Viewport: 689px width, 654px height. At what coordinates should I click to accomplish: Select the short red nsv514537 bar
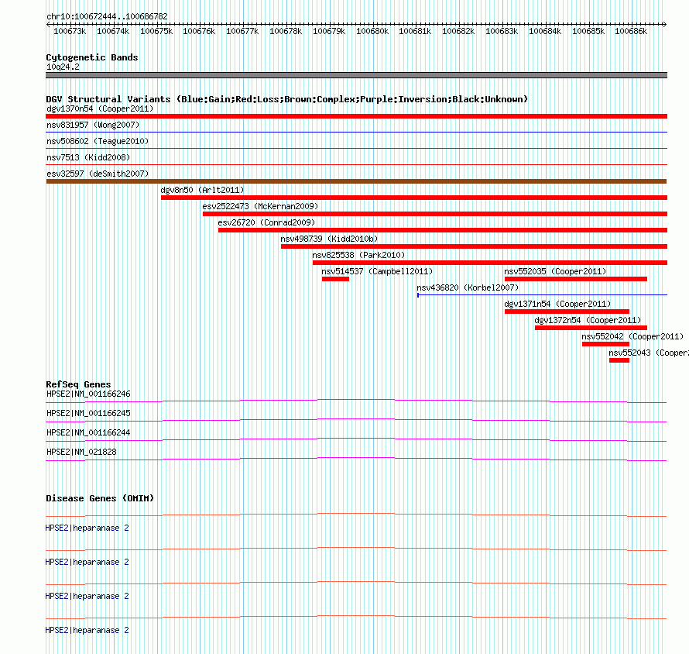pyautogui.click(x=335, y=279)
